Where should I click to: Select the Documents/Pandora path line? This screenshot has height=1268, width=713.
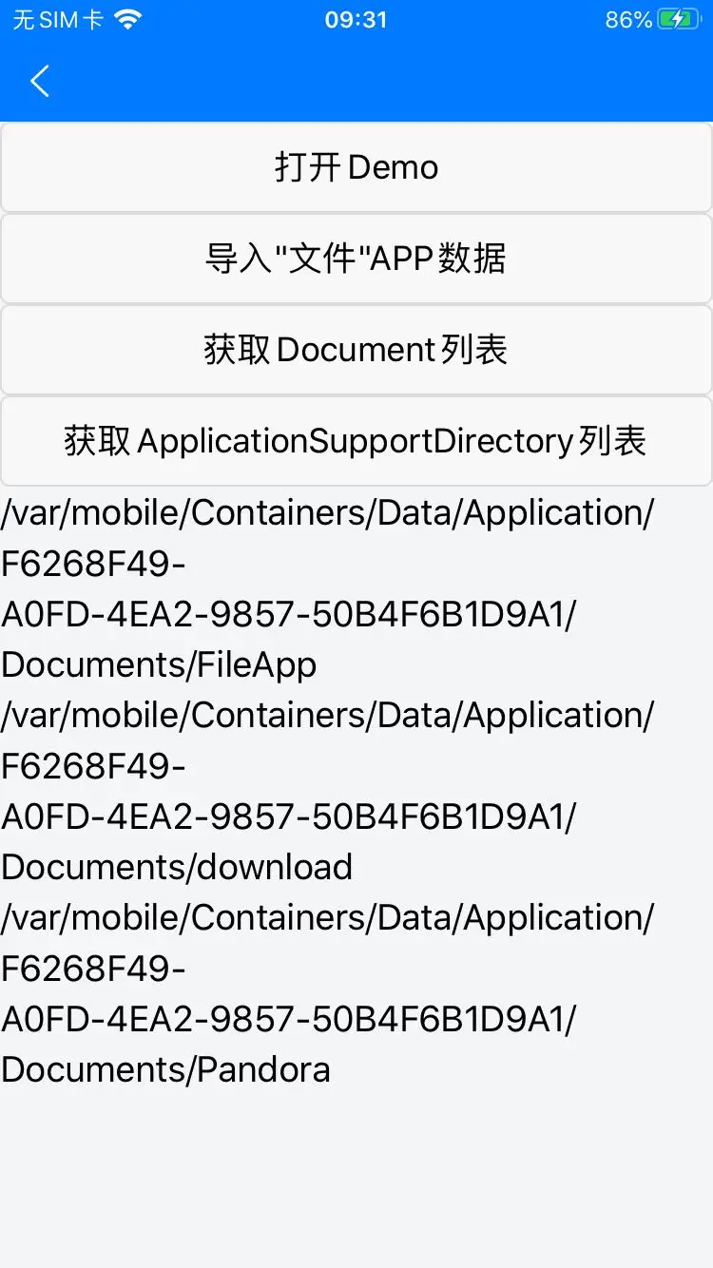(x=165, y=1069)
